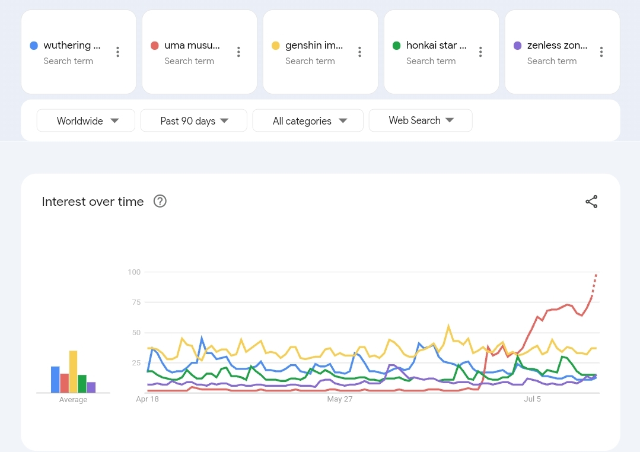The image size is (640, 452).
Task: Open the Past 90 days time range dropdown
Action: [194, 120]
